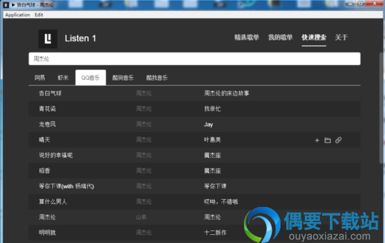This screenshot has height=243, width=385.
Task: Select the 网易 source tab
Action: [39, 78]
